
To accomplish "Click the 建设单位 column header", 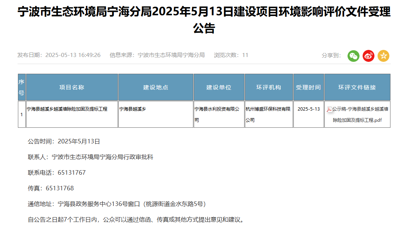I will [219, 87].
